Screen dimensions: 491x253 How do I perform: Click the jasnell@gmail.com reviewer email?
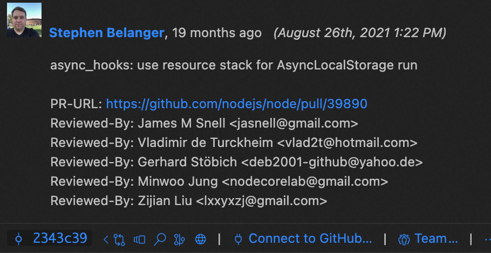pyautogui.click(x=294, y=124)
